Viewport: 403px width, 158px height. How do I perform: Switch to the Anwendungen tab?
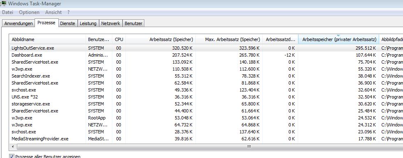coord(19,23)
